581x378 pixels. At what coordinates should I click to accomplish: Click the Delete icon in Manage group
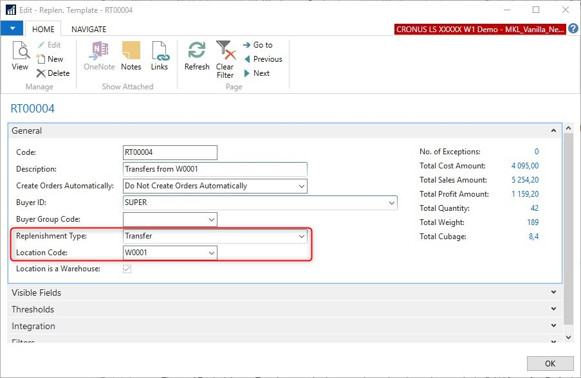(53, 73)
